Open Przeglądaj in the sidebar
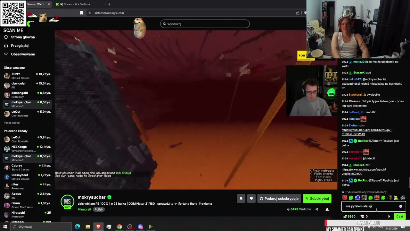This screenshot has height=231, width=410. (x=20, y=46)
